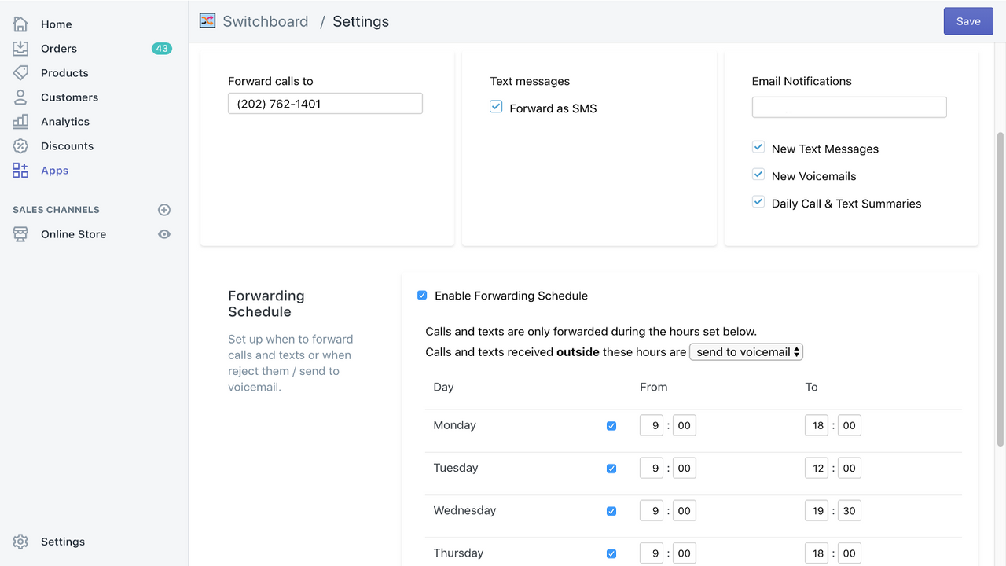1006x566 pixels.
Task: Click Wednesday To hour field 19
Action: [x=817, y=511]
